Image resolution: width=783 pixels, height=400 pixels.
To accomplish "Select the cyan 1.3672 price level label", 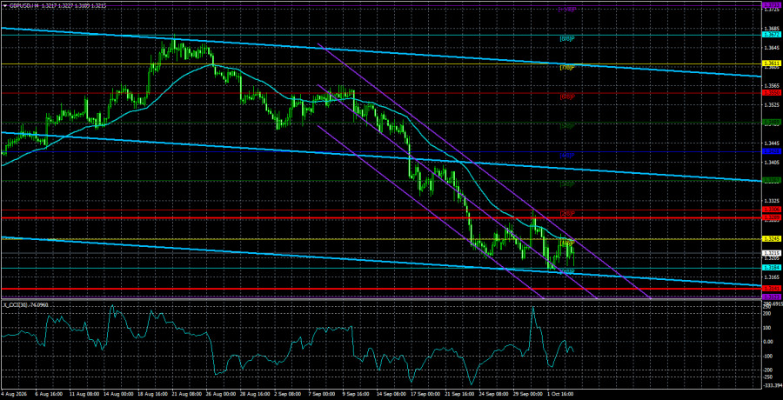I will (772, 35).
